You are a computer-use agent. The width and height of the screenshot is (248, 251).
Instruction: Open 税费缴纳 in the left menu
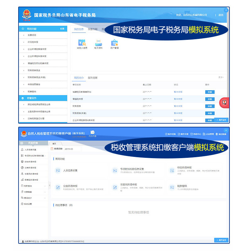click(43, 92)
